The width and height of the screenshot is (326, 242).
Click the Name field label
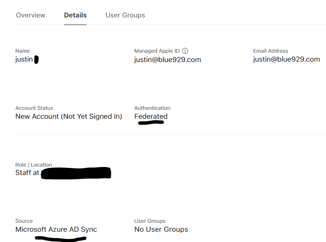point(22,51)
